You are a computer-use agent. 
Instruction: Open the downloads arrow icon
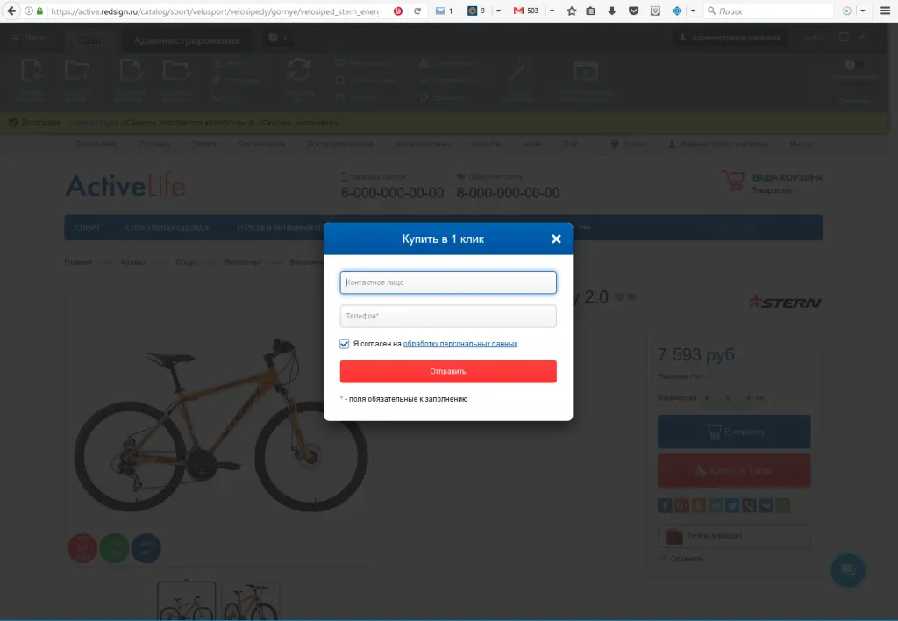611,11
